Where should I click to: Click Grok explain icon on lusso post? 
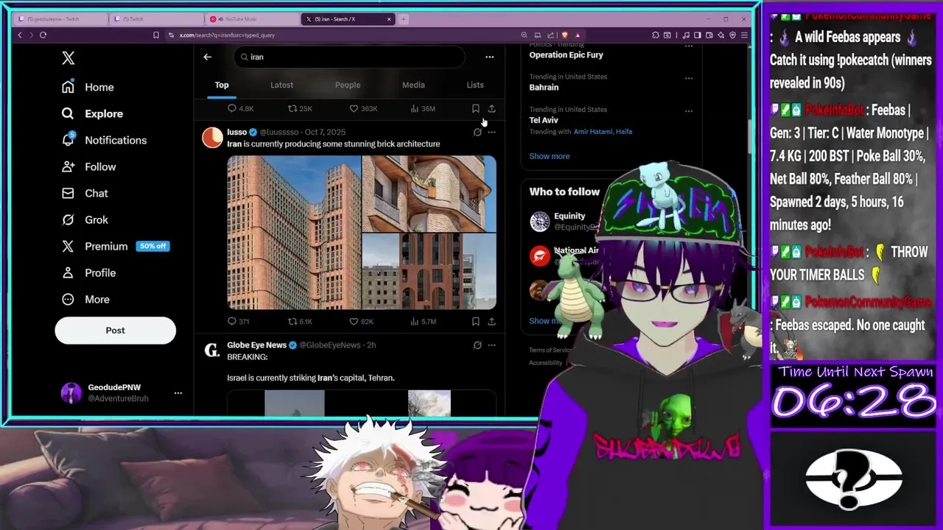click(477, 132)
